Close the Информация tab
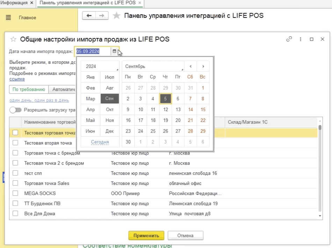This screenshot has width=332, height=248. click(x=31, y=3)
